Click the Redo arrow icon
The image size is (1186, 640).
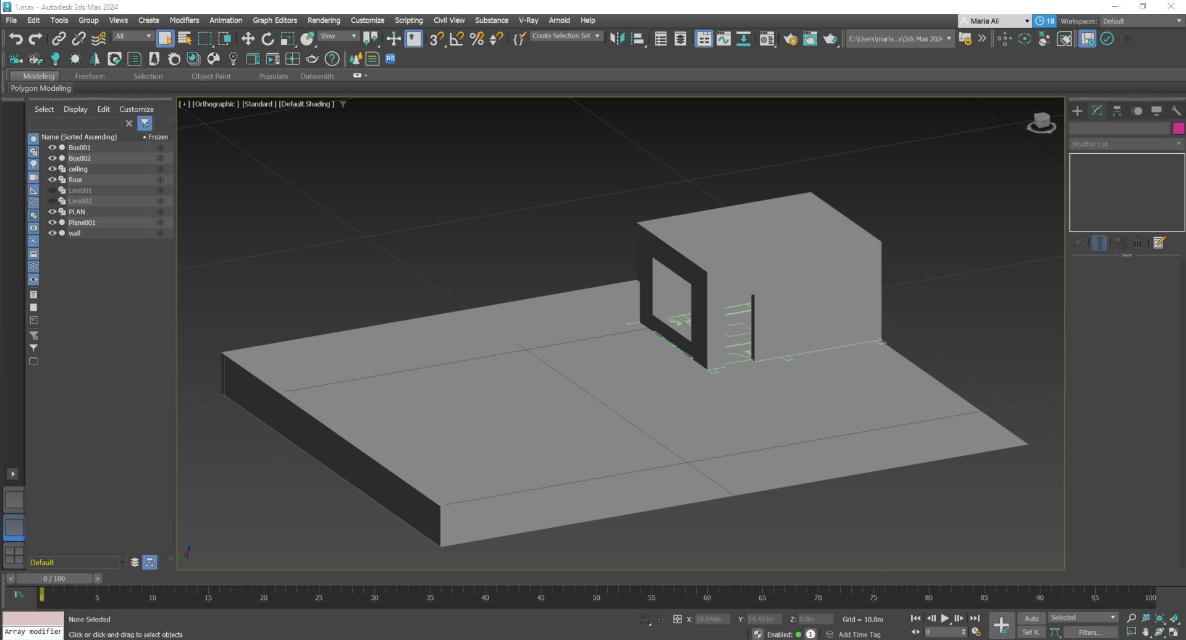[35, 39]
